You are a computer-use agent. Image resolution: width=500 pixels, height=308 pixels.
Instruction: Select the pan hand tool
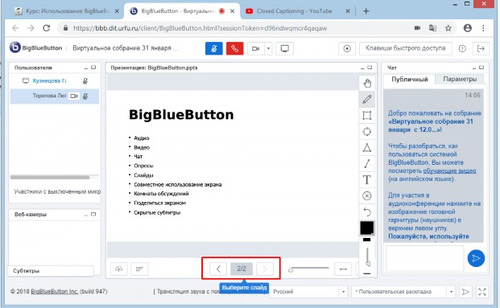[x=367, y=84]
